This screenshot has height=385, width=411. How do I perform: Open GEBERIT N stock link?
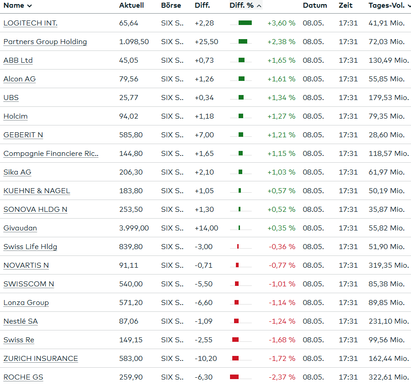pyautogui.click(x=23, y=135)
